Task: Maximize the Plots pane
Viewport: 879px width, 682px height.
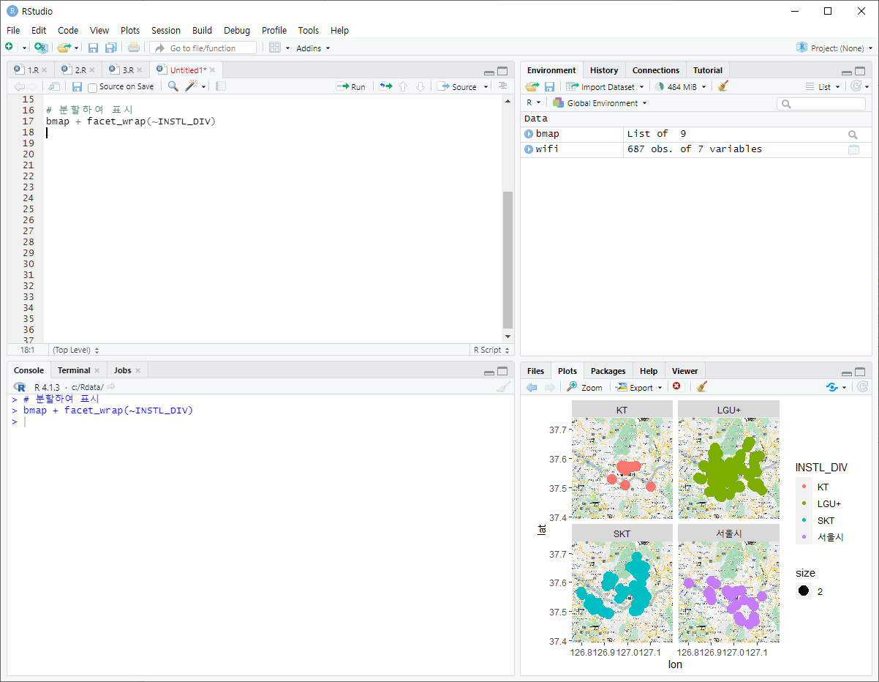Action: pos(860,372)
